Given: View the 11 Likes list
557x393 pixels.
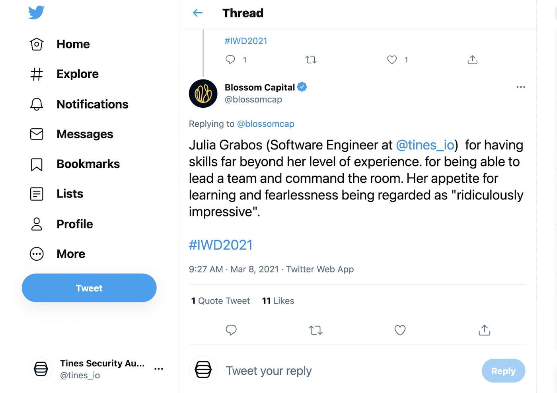Looking at the screenshot, I should [278, 301].
